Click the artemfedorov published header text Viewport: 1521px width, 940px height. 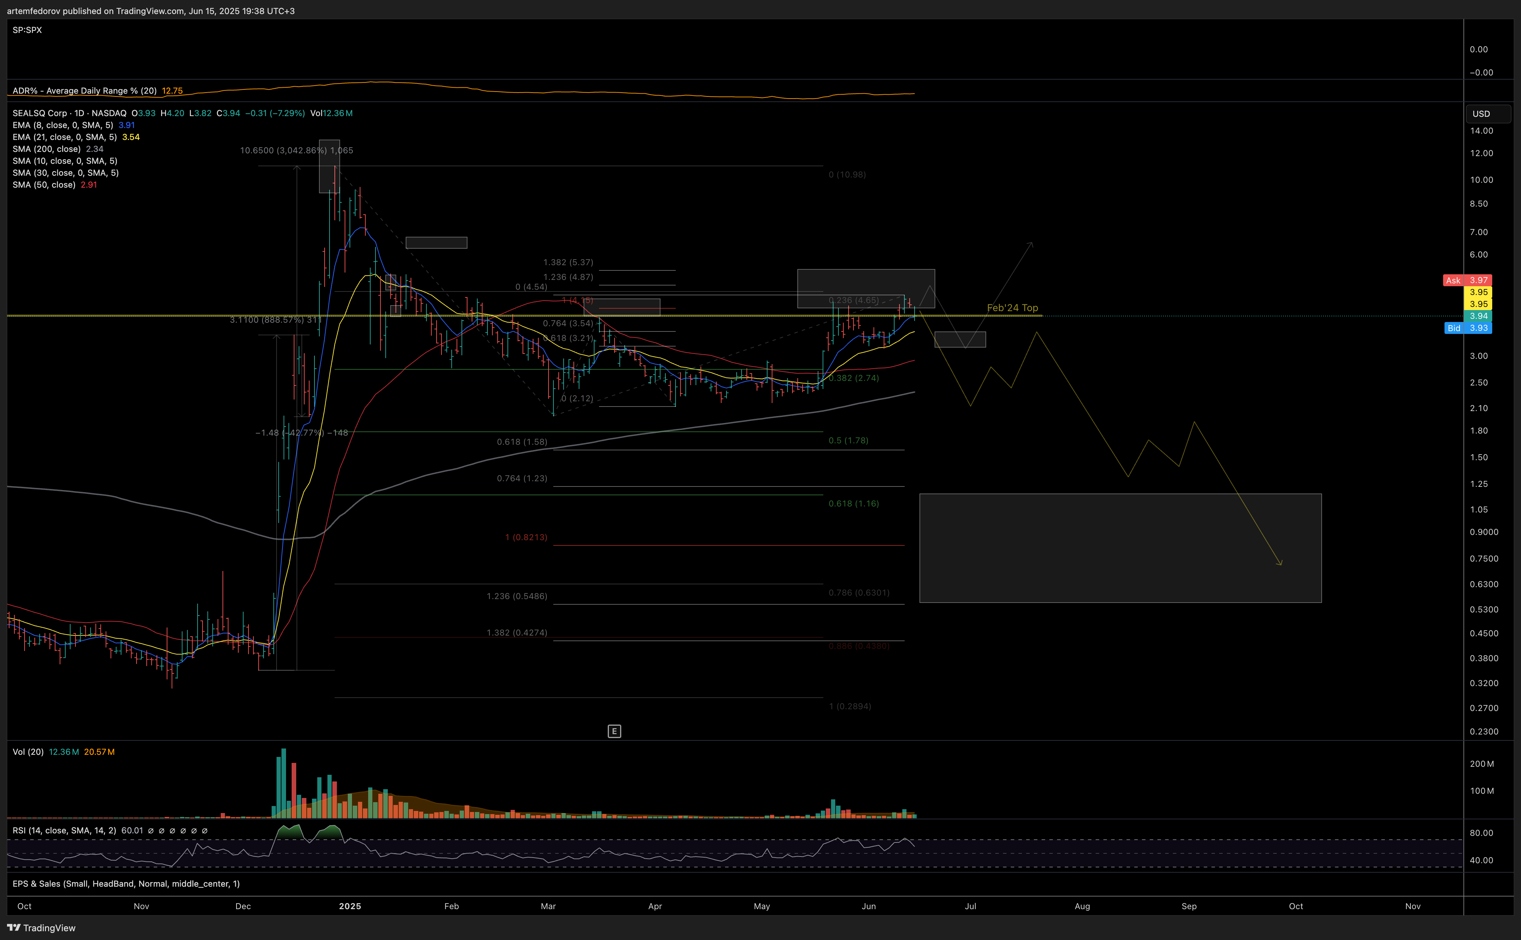click(151, 11)
